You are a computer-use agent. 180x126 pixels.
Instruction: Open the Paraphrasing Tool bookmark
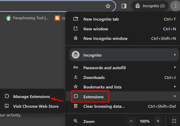[27, 18]
